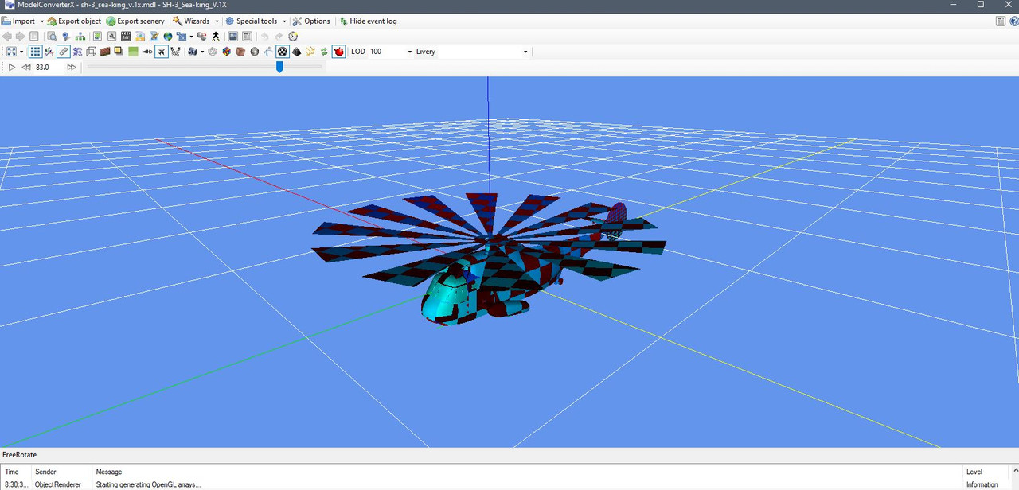The image size is (1019, 490).
Task: Expand the camera view dropdown arrow
Action: [202, 52]
